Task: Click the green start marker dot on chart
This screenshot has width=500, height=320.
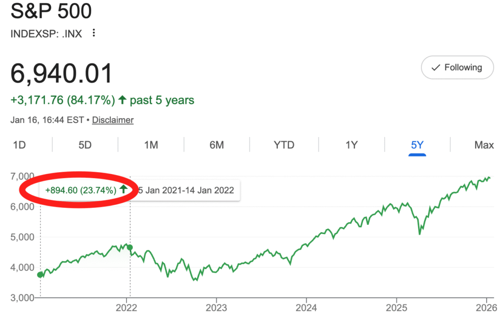Action: coord(40,275)
